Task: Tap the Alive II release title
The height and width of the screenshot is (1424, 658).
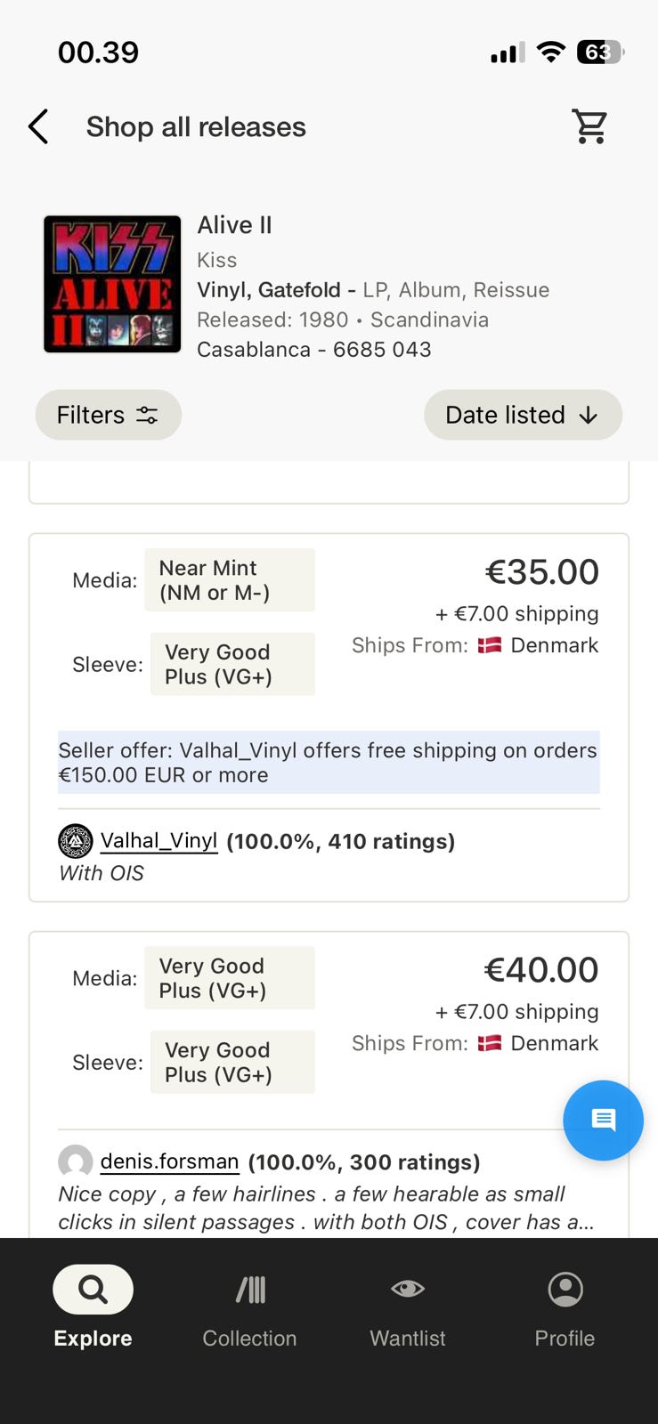Action: 234,225
